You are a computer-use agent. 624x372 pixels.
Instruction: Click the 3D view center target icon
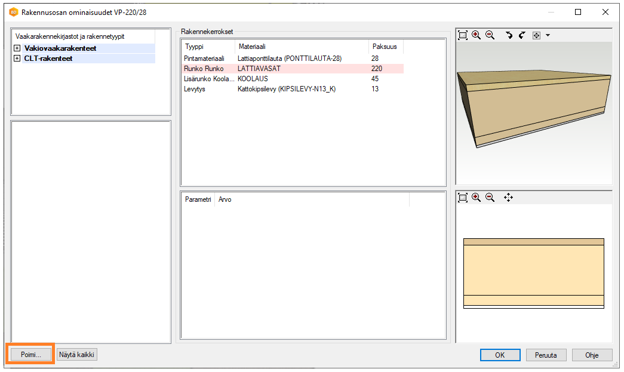pos(536,35)
